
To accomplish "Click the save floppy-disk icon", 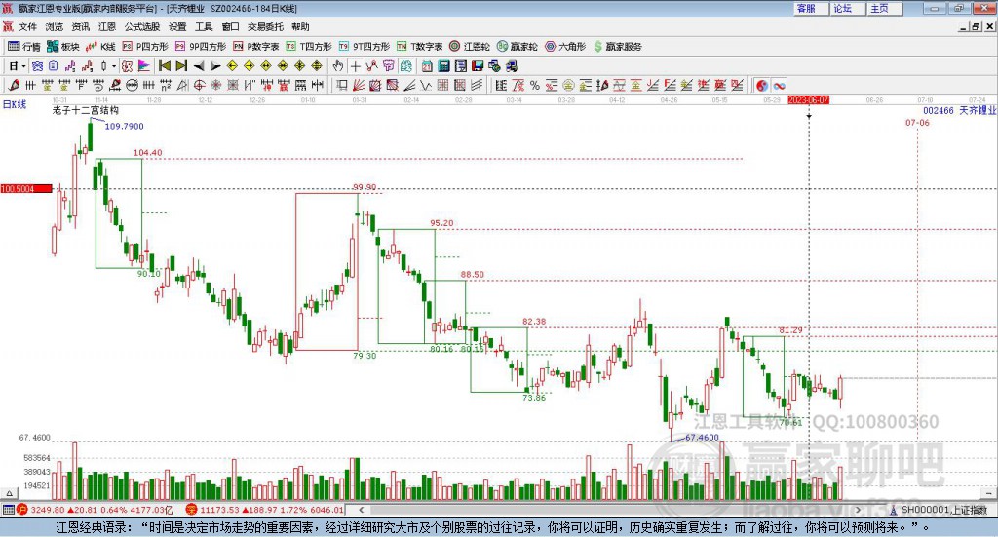I will [x=478, y=66].
